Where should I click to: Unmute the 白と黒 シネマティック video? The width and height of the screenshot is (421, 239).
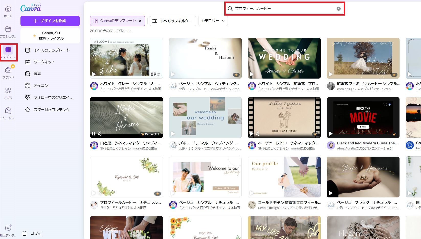(100, 133)
